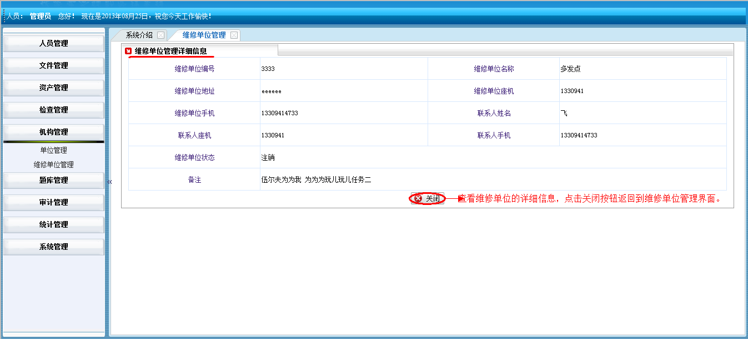Click the 备注 label
This screenshot has height=339, width=748.
click(194, 179)
